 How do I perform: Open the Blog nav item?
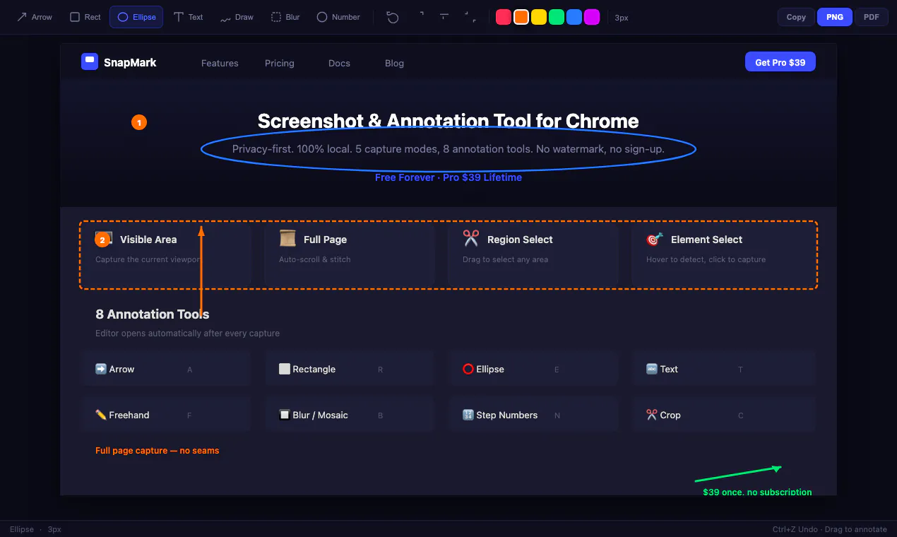pyautogui.click(x=394, y=63)
